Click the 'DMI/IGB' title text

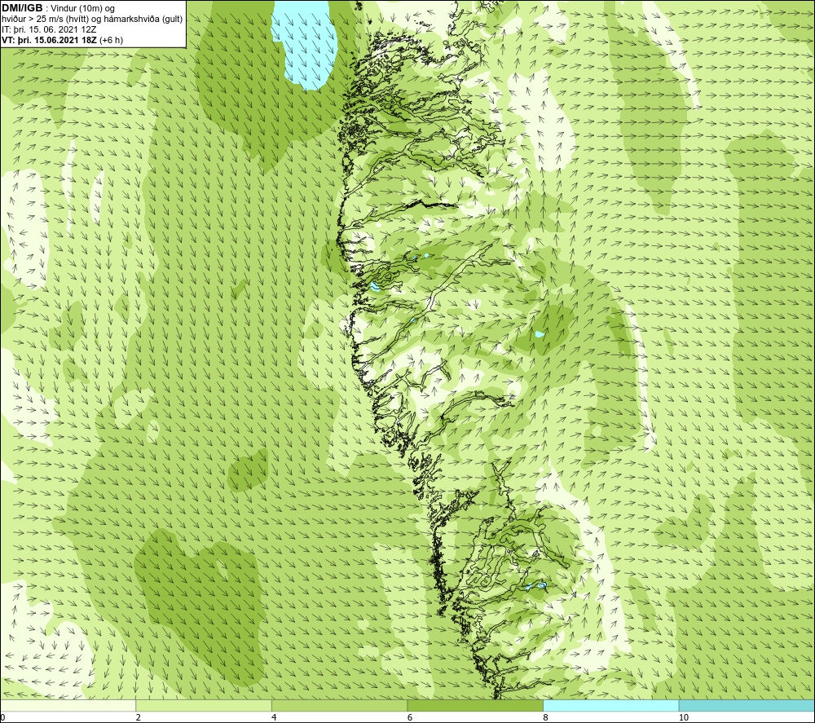(x=22, y=8)
